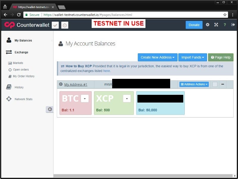238x179 pixels.
Task: Go to Markets in the sidebar
Action: pyautogui.click(x=18, y=63)
